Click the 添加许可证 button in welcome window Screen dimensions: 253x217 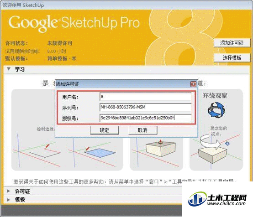click(x=232, y=43)
